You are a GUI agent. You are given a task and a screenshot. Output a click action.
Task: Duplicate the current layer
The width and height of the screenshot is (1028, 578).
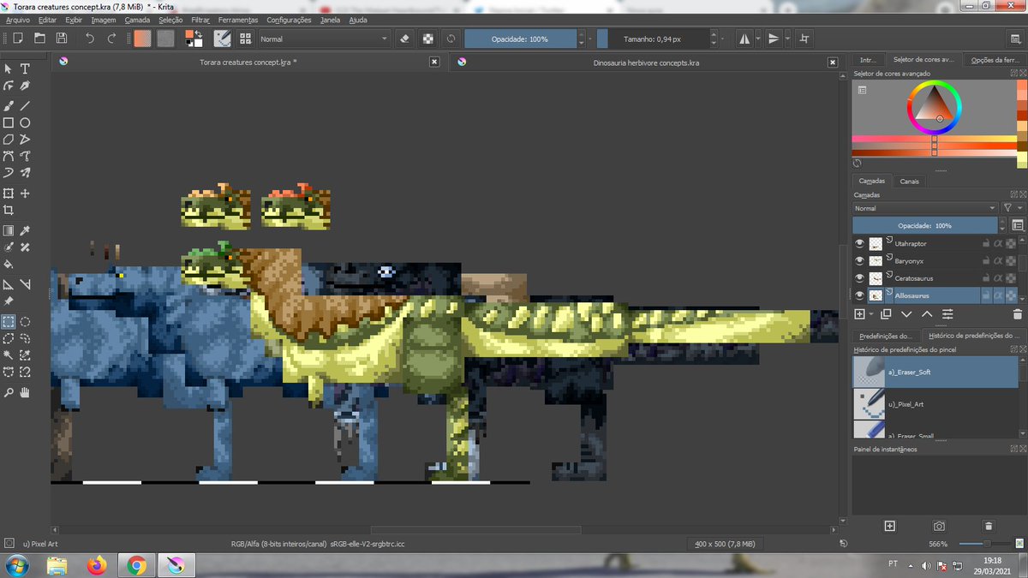pos(886,314)
